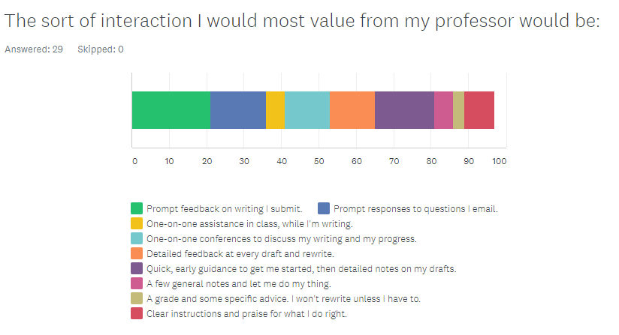Click the teal One-on-one conferences legend swatch
The width and height of the screenshot is (619, 335).
[x=137, y=238]
